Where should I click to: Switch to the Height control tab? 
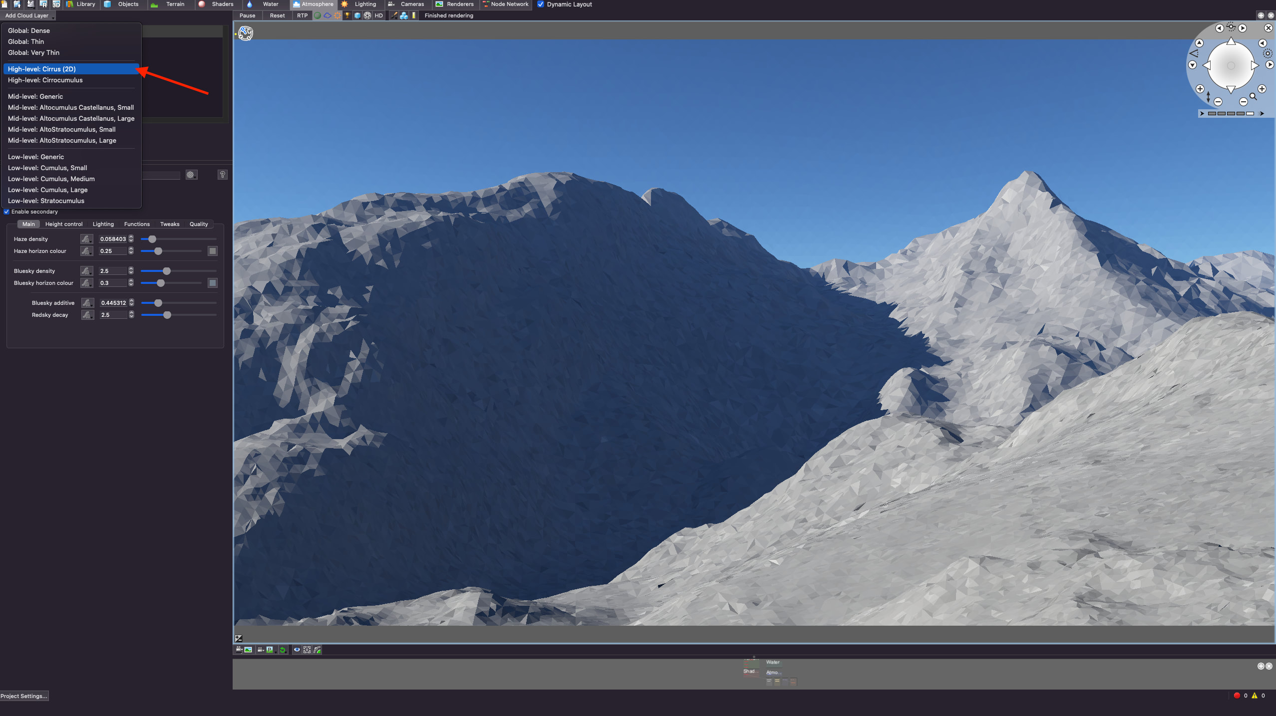(x=64, y=224)
